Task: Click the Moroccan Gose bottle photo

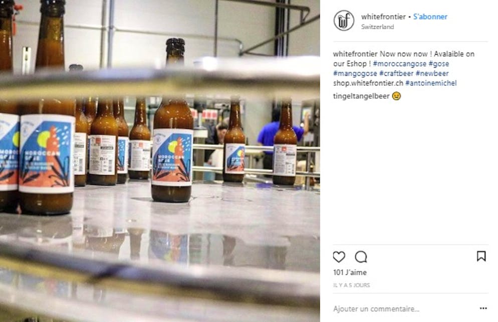Action: click(160, 161)
